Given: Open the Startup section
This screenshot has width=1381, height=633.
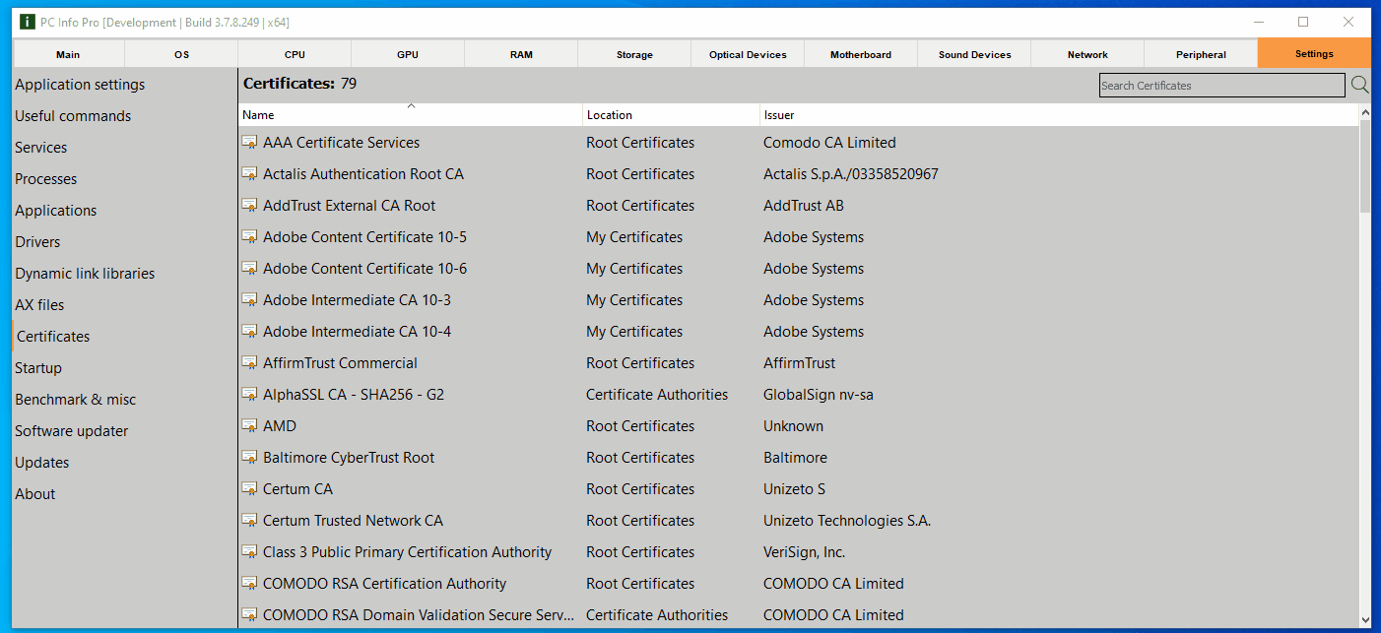Looking at the screenshot, I should pyautogui.click(x=38, y=368).
